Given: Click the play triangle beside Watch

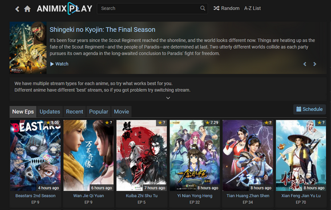Looking at the screenshot, I should (52, 64).
